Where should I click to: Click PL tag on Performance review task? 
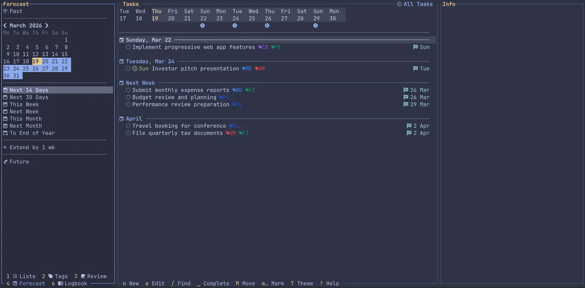pos(237,105)
